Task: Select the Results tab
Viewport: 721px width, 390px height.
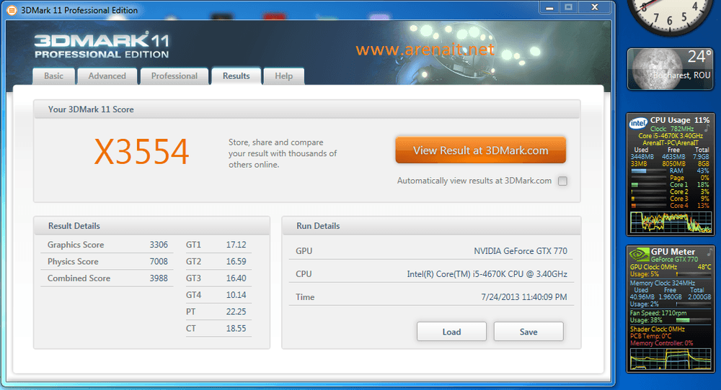Action: [x=236, y=76]
